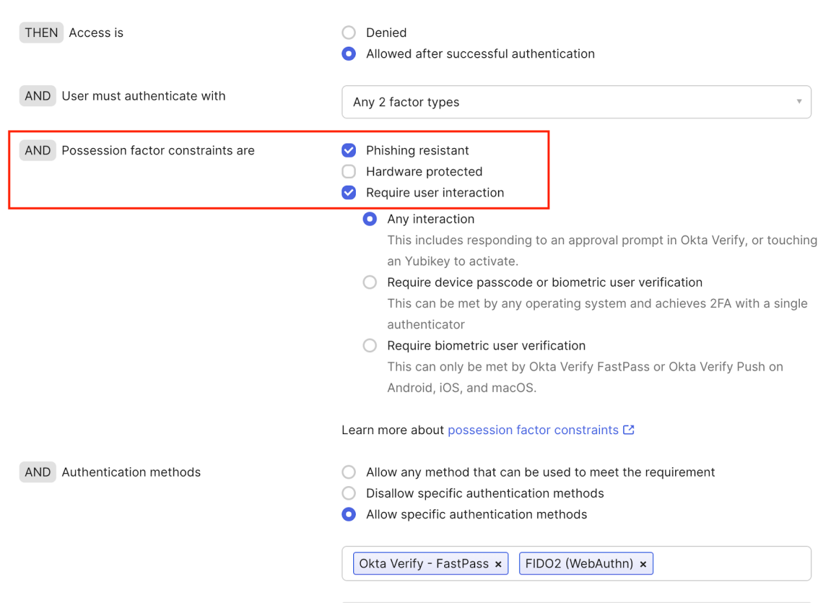Select Require biometric user verification

pyautogui.click(x=369, y=345)
